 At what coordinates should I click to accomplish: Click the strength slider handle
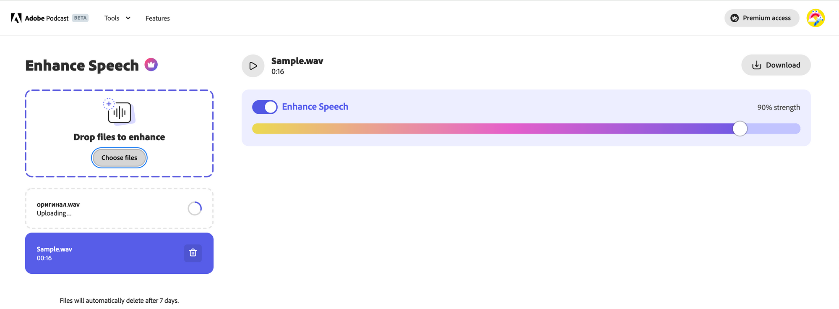click(740, 128)
